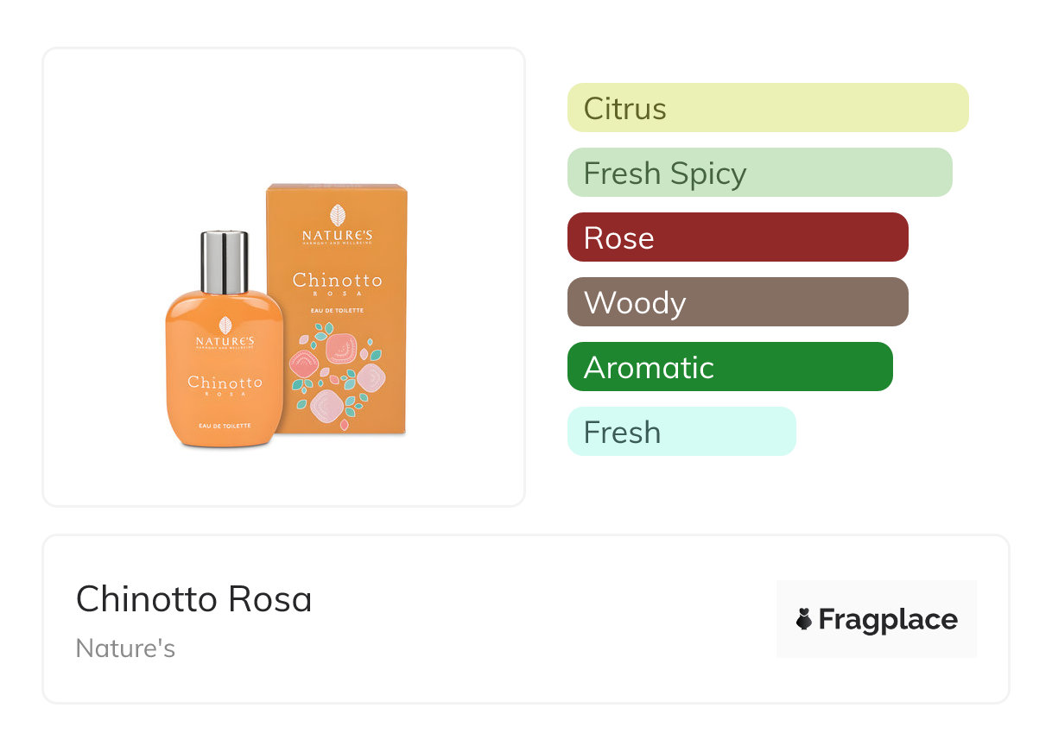Click the Fragplace wordmark text
The width and height of the screenshot is (1052, 746).
[888, 620]
